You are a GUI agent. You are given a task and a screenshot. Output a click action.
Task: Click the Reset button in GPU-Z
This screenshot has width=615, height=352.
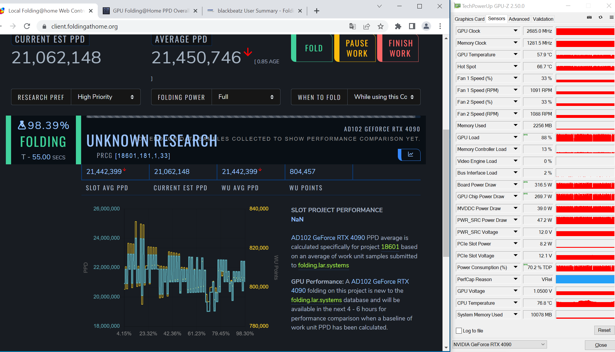coord(604,330)
